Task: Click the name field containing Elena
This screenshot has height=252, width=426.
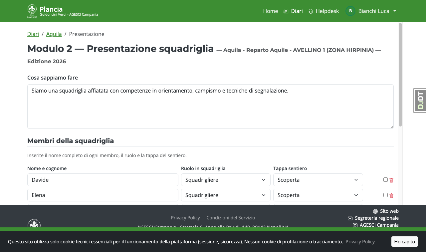Action: tap(103, 195)
